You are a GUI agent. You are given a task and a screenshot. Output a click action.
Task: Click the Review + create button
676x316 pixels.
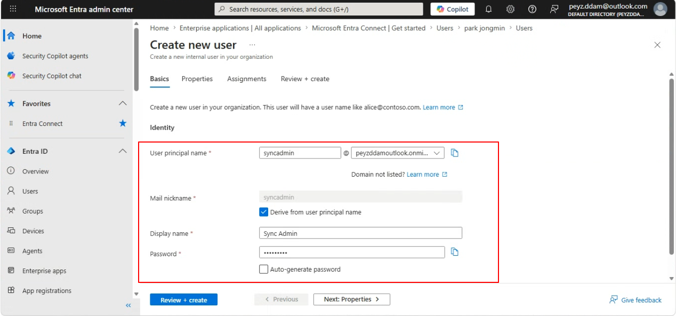[x=183, y=300]
